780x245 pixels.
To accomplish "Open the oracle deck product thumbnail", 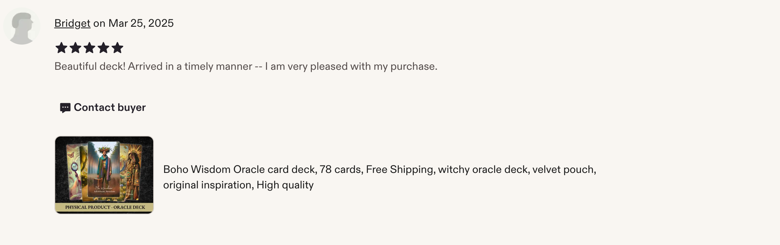I will click(x=104, y=175).
